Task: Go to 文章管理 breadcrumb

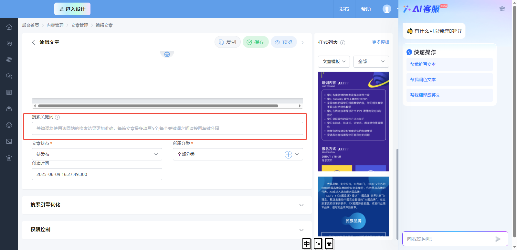Action: (79, 25)
